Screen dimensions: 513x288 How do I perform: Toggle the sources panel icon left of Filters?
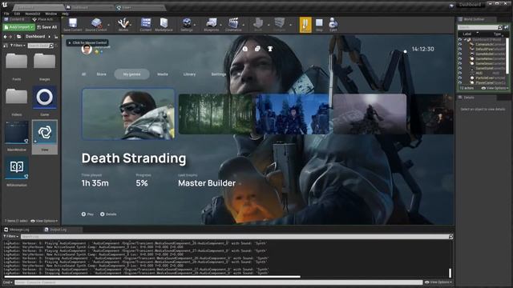(6, 46)
